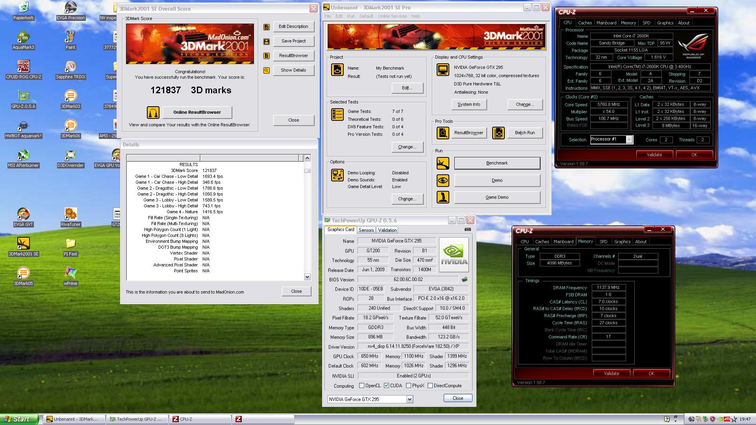
Task: Open the File menu in 3DMark2001 SE Pro
Action: tap(328, 16)
